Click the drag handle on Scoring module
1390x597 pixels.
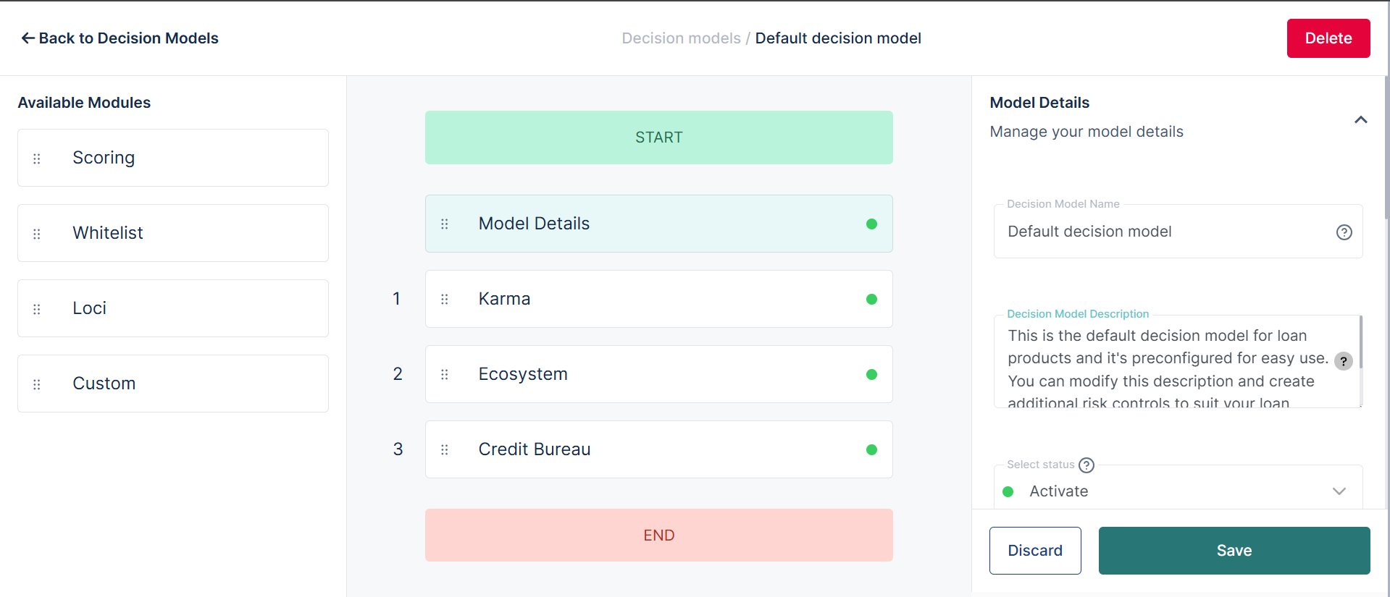[x=37, y=158]
